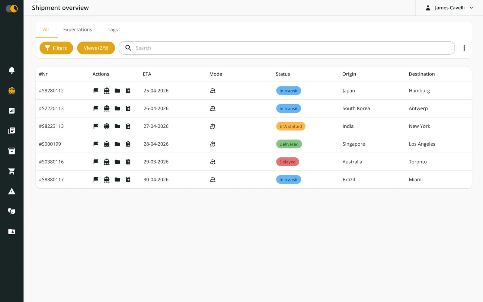Viewport: 483px width, 302px height.
Task: Open clipboard icon for shipment #S8223113
Action: [x=128, y=126]
